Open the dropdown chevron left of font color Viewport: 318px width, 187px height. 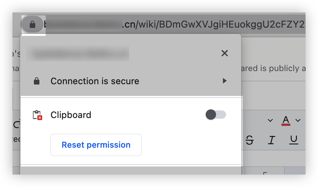(270, 120)
